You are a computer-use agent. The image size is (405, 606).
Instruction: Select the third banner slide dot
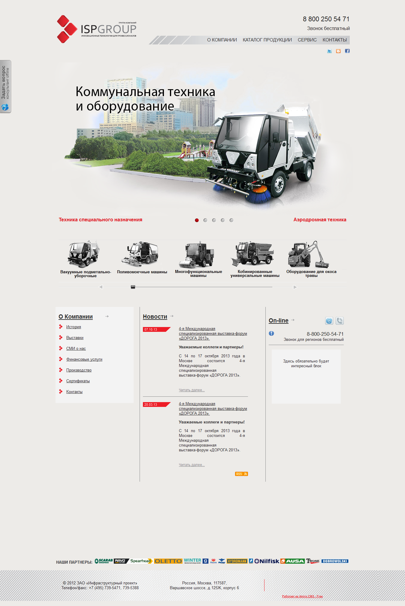(214, 220)
